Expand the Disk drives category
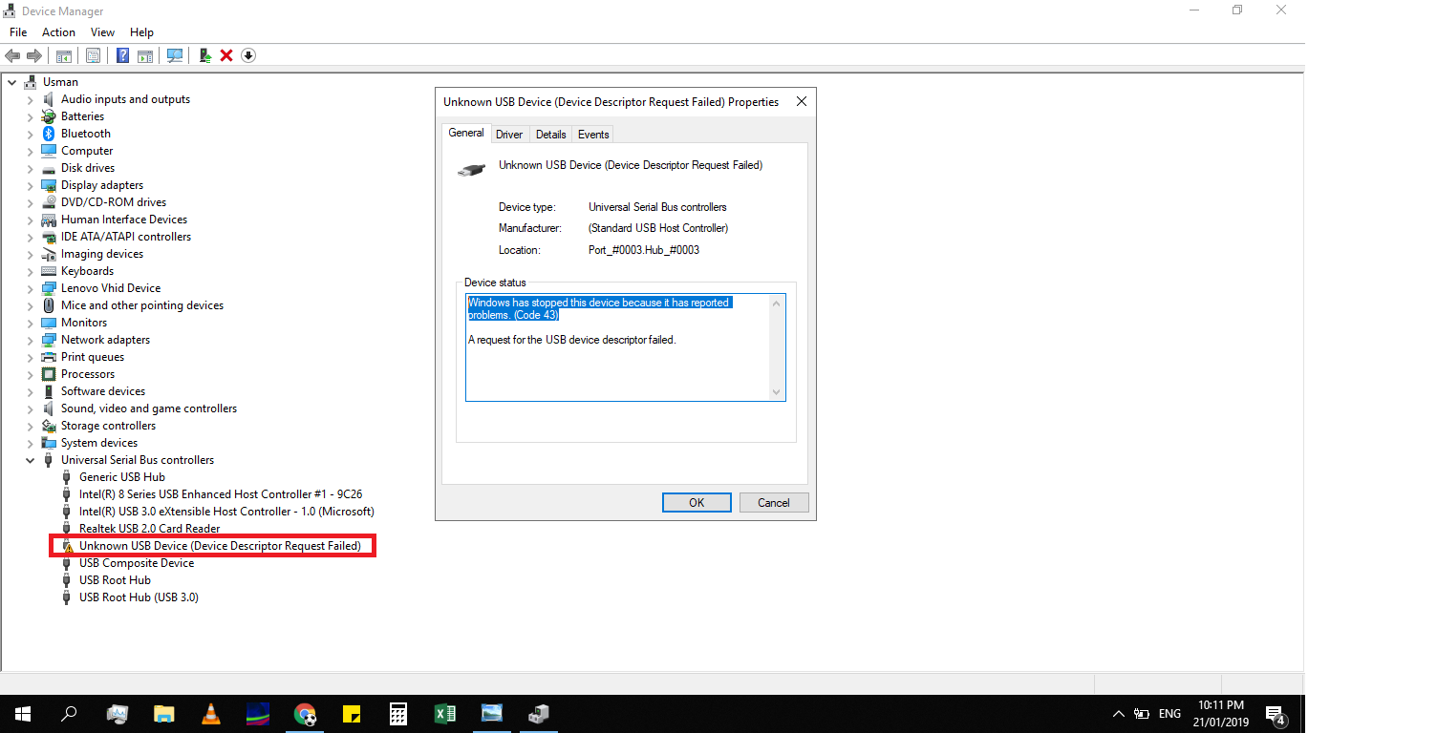Image resolution: width=1437 pixels, height=733 pixels. click(30, 168)
